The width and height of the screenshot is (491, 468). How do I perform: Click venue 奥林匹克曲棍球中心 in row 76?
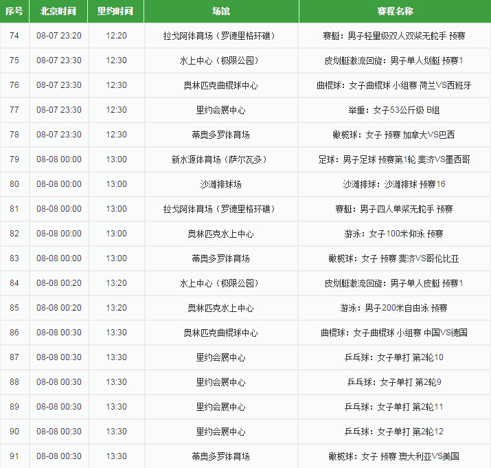point(220,86)
